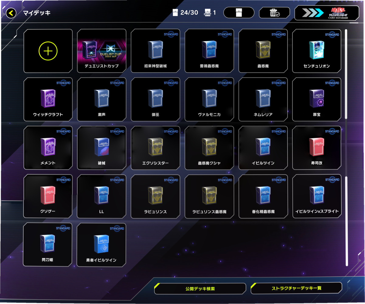
Task: Click the EVENT 1 deck counter
Action: point(210,12)
